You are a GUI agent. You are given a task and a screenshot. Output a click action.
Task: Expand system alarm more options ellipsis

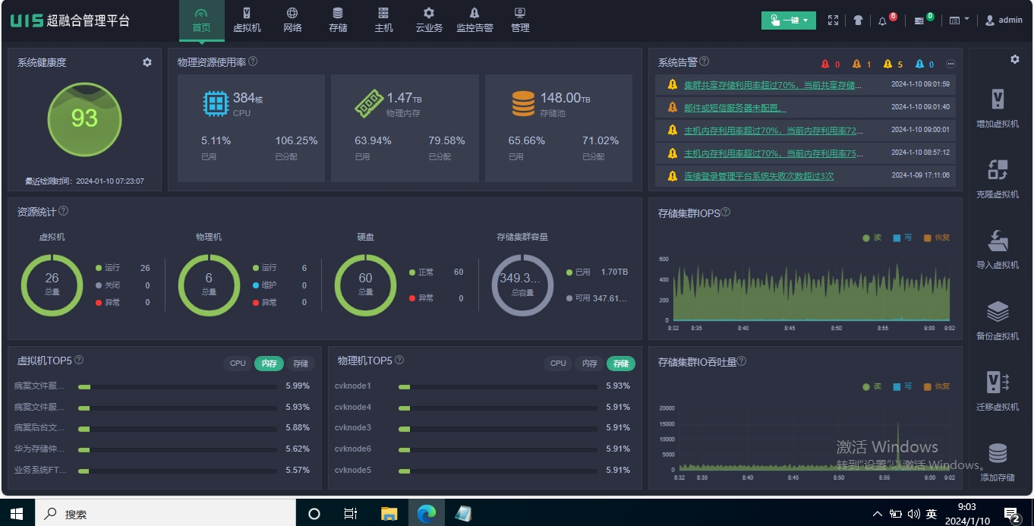click(950, 64)
